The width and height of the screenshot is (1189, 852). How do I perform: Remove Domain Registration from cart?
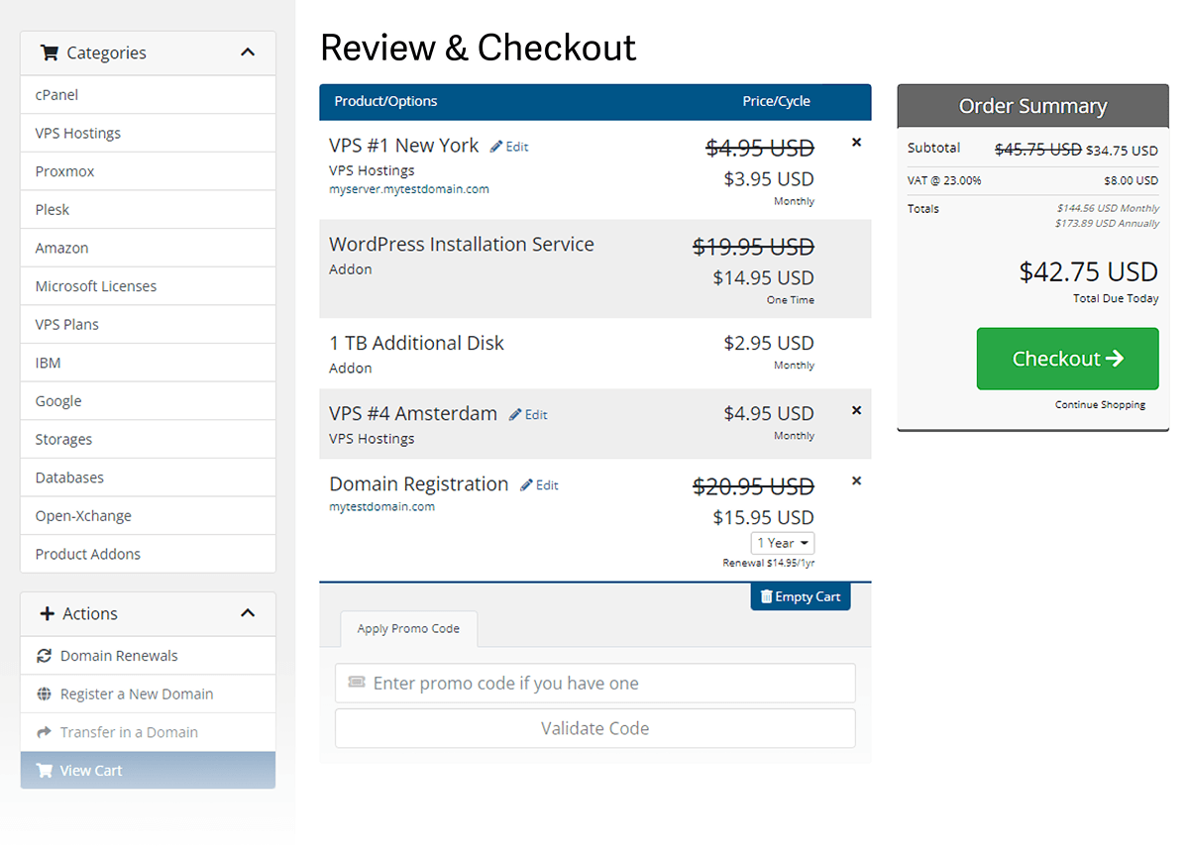point(857,480)
